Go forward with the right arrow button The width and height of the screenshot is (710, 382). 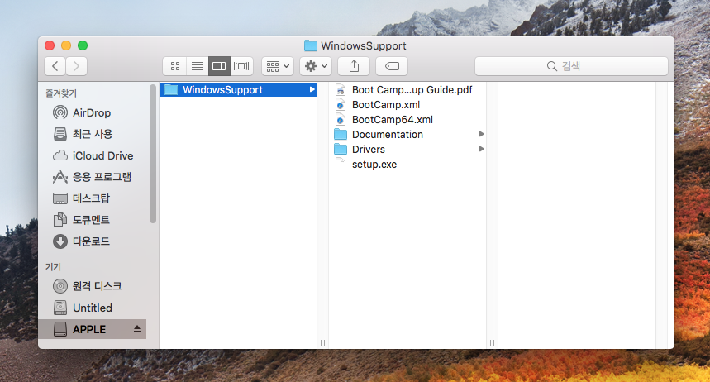(x=77, y=66)
